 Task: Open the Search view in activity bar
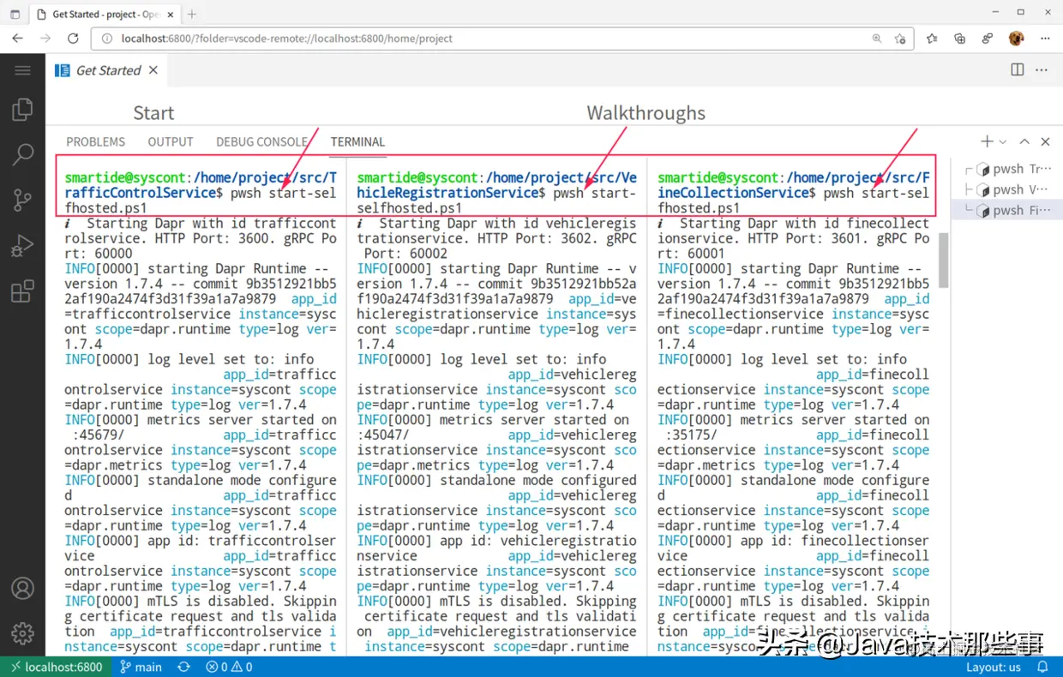(x=22, y=154)
